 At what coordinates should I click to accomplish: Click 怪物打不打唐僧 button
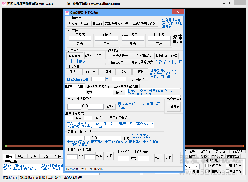166,56
